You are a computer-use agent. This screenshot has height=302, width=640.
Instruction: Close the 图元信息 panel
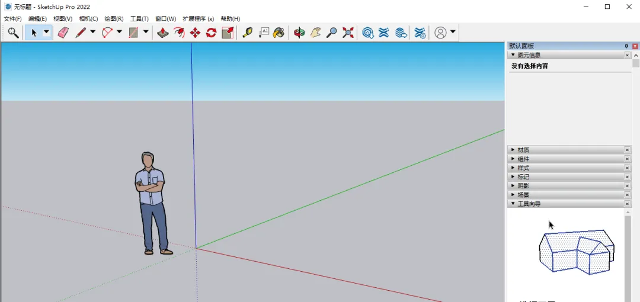(x=628, y=55)
